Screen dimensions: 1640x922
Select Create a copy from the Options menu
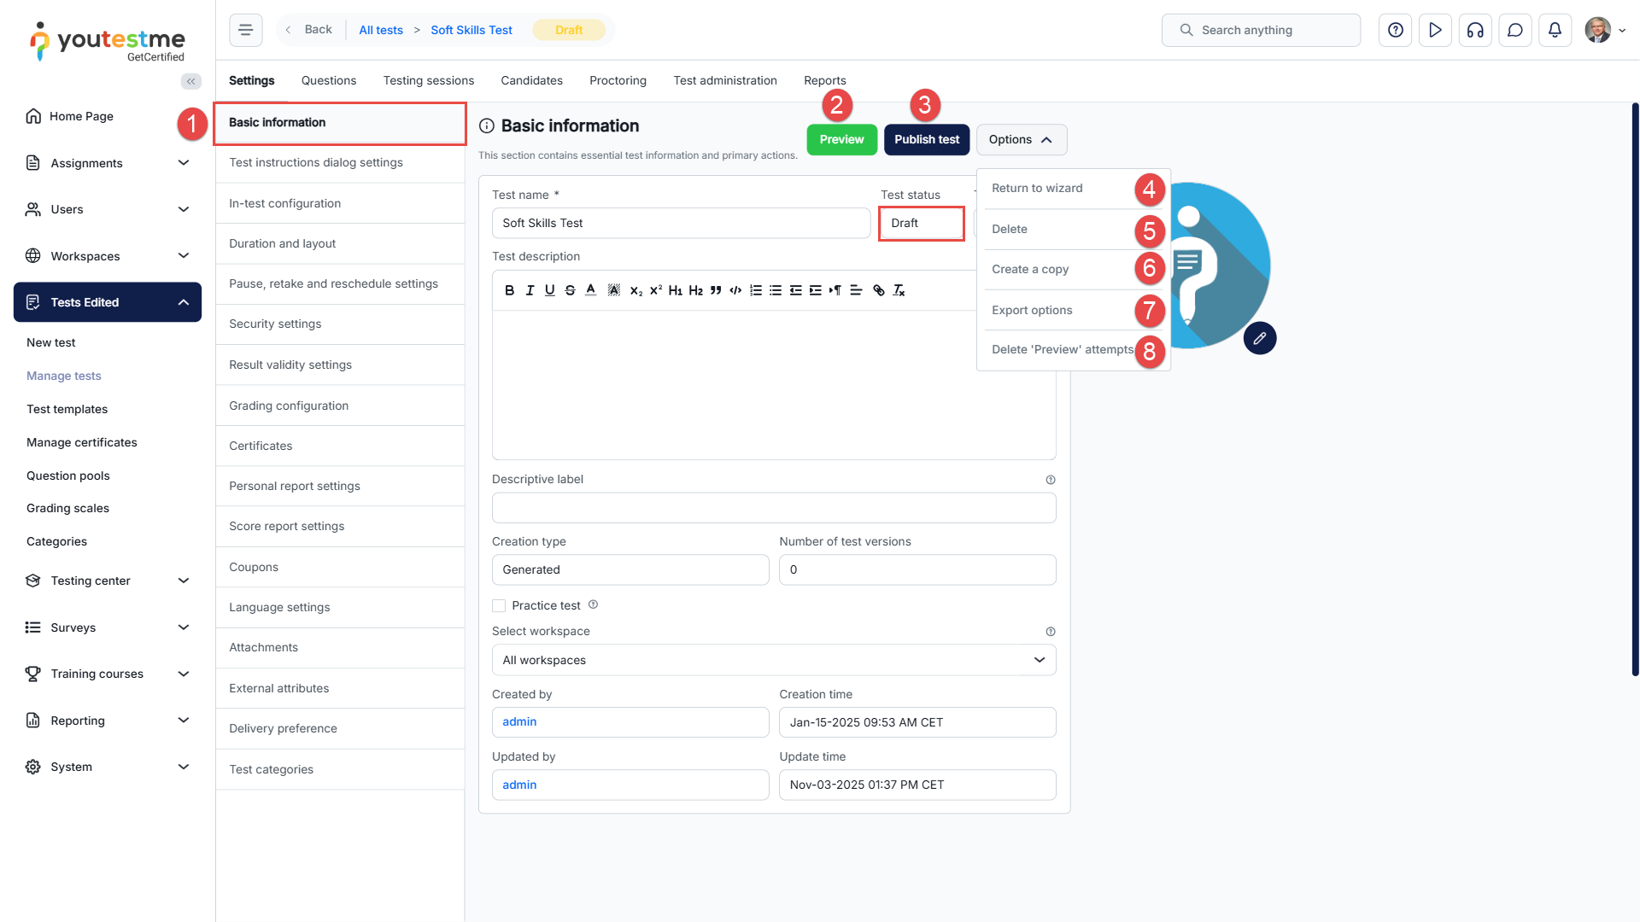tap(1030, 269)
